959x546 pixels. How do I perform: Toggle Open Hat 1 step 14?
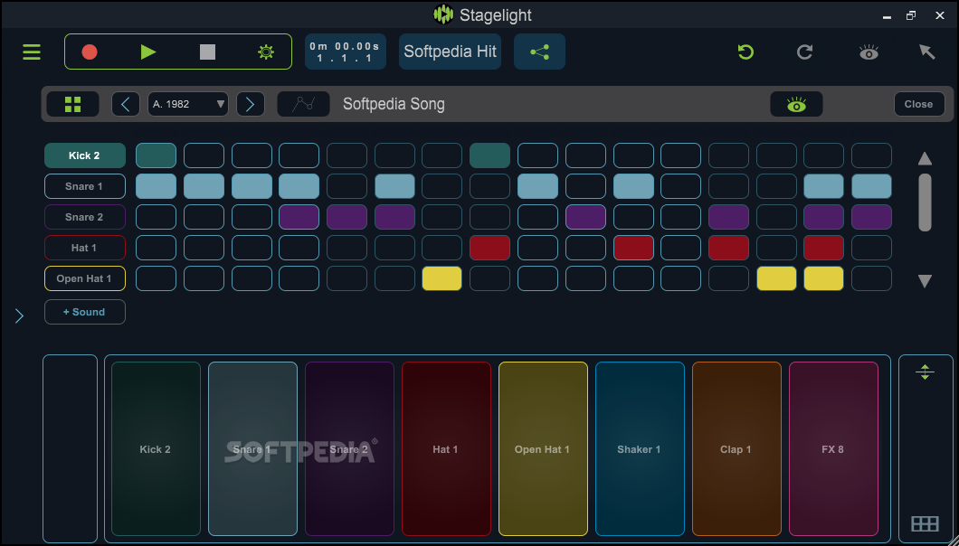click(776, 278)
